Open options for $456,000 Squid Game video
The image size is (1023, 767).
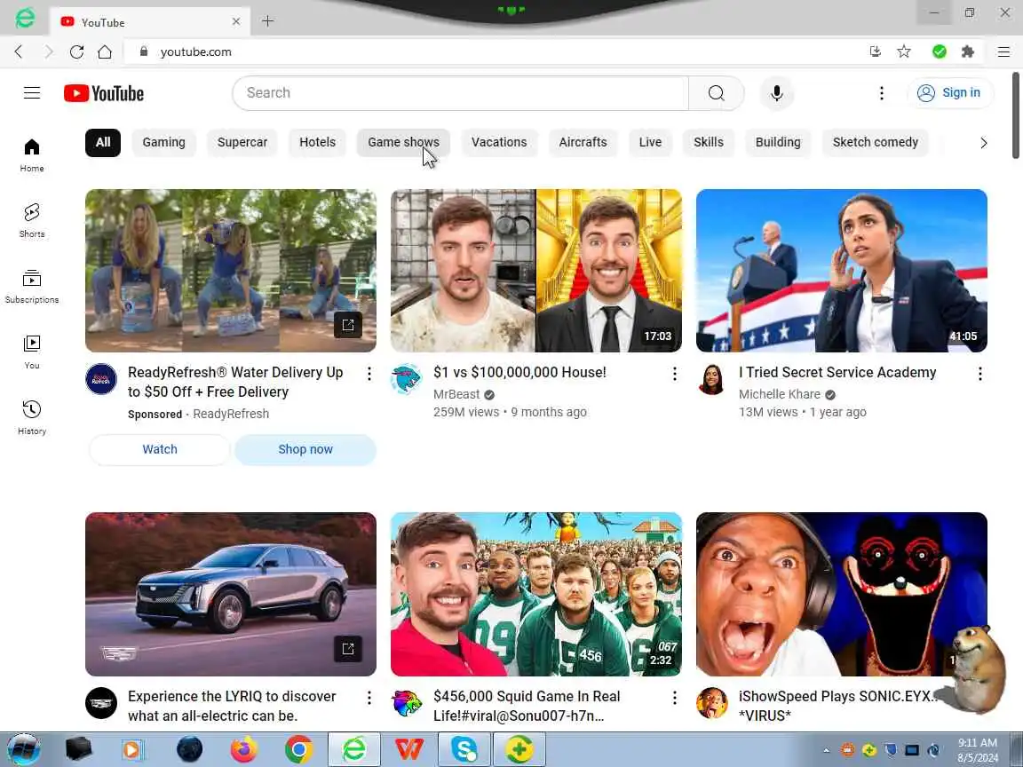click(675, 698)
